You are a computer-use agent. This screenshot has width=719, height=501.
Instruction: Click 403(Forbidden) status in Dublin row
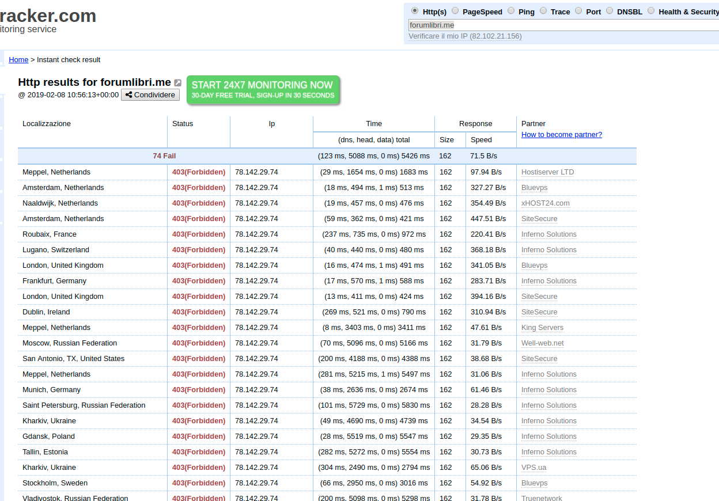199,312
